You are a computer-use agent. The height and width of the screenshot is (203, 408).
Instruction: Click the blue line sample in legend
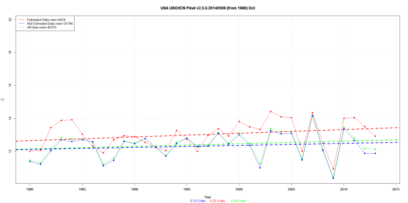(21, 24)
